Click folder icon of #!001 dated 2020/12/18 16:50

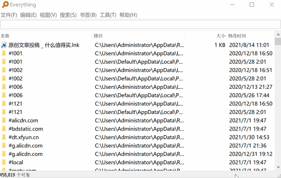coord(4,53)
